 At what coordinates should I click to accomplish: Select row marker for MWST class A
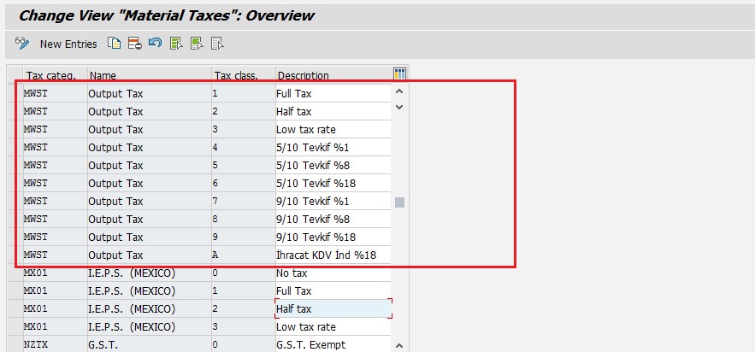pos(14,255)
